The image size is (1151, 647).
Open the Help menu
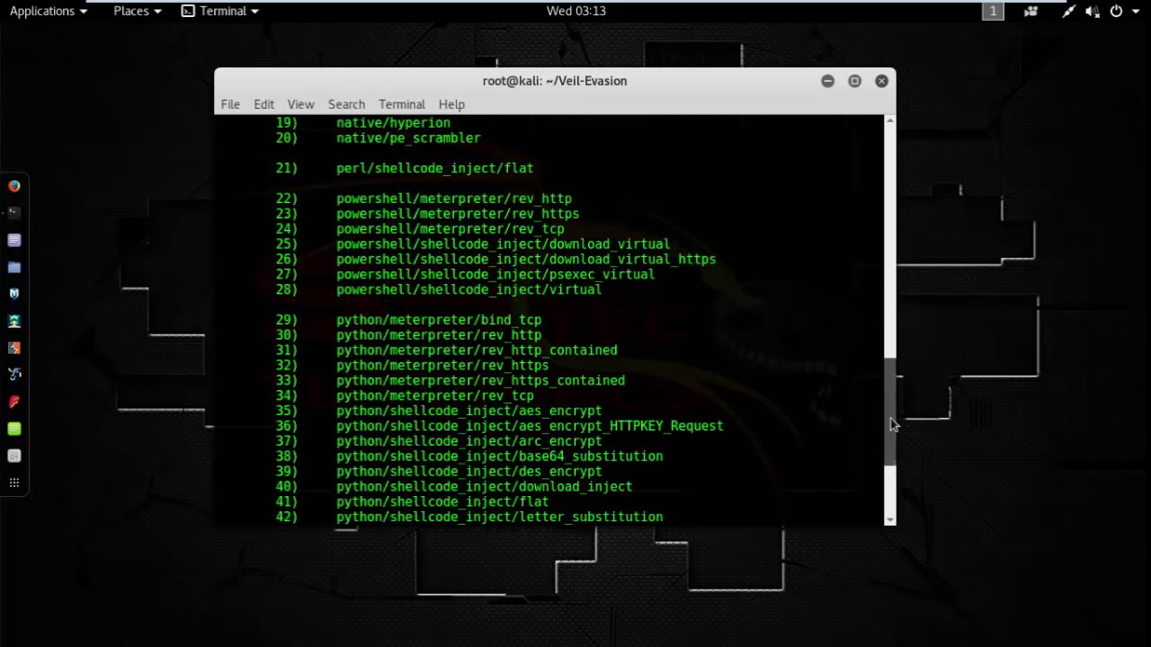pyautogui.click(x=451, y=104)
